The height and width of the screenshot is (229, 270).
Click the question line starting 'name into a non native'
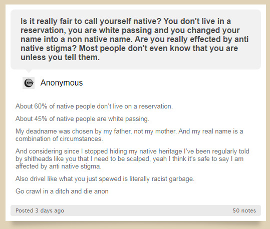point(134,39)
